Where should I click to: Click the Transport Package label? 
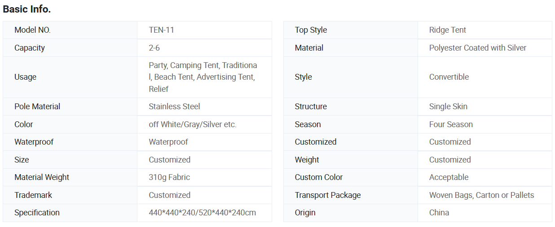327,195
